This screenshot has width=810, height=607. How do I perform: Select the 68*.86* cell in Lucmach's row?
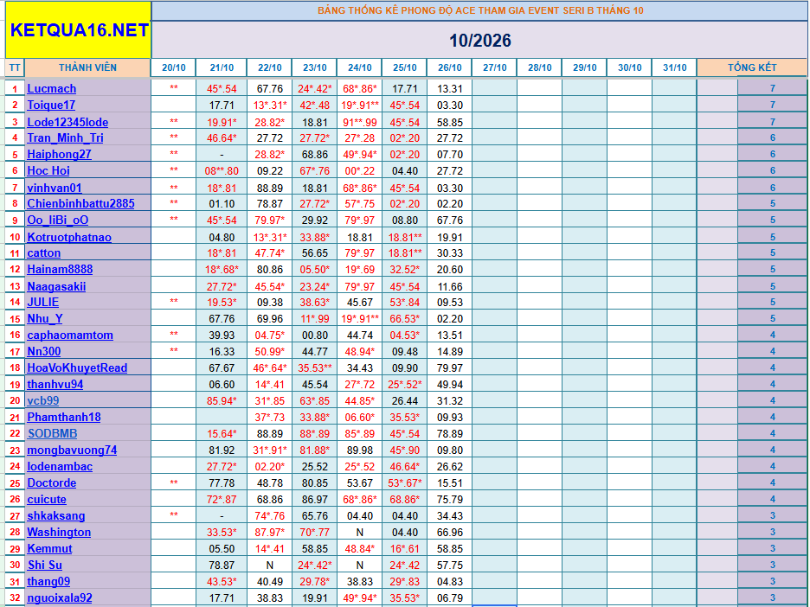[x=359, y=89]
